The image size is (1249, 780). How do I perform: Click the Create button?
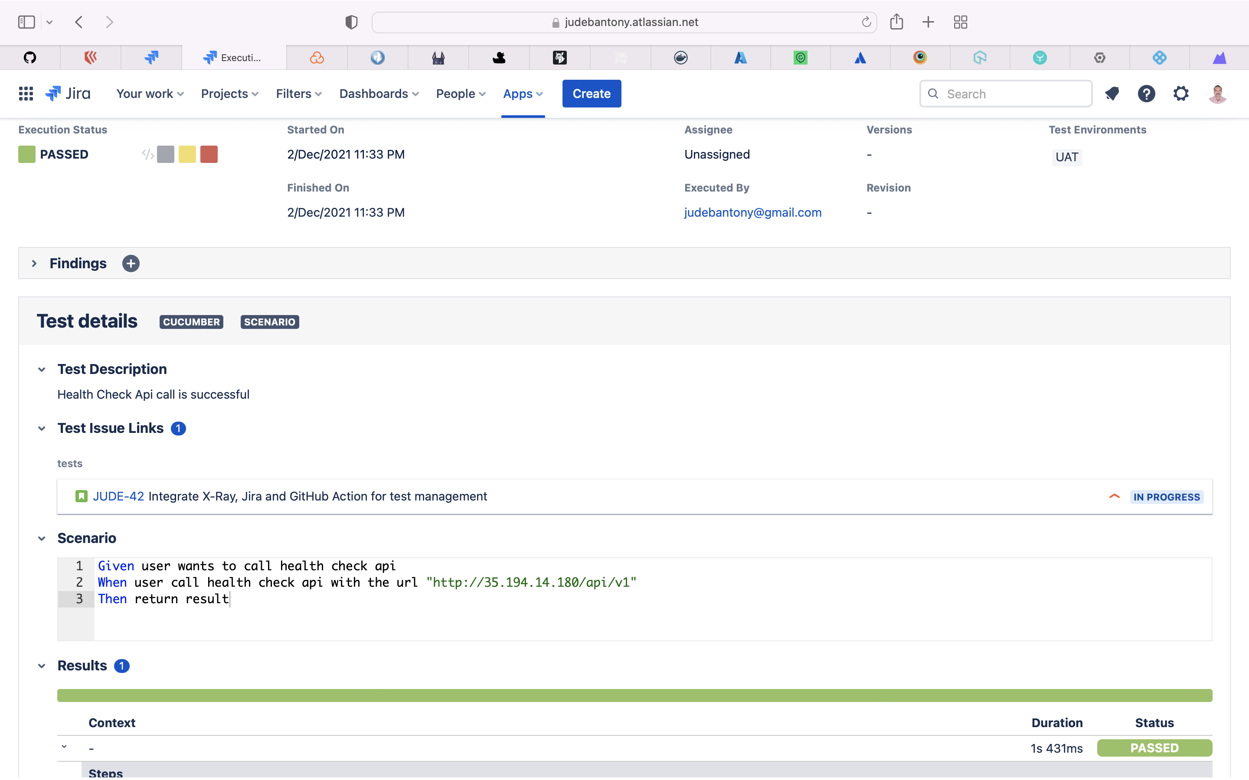591,93
